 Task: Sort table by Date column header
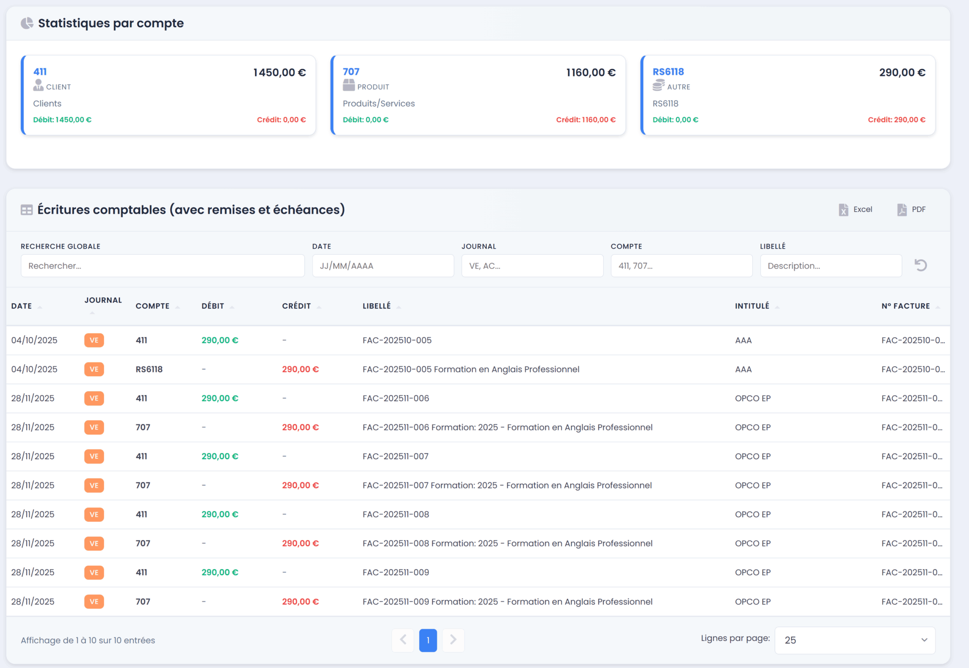pos(22,306)
